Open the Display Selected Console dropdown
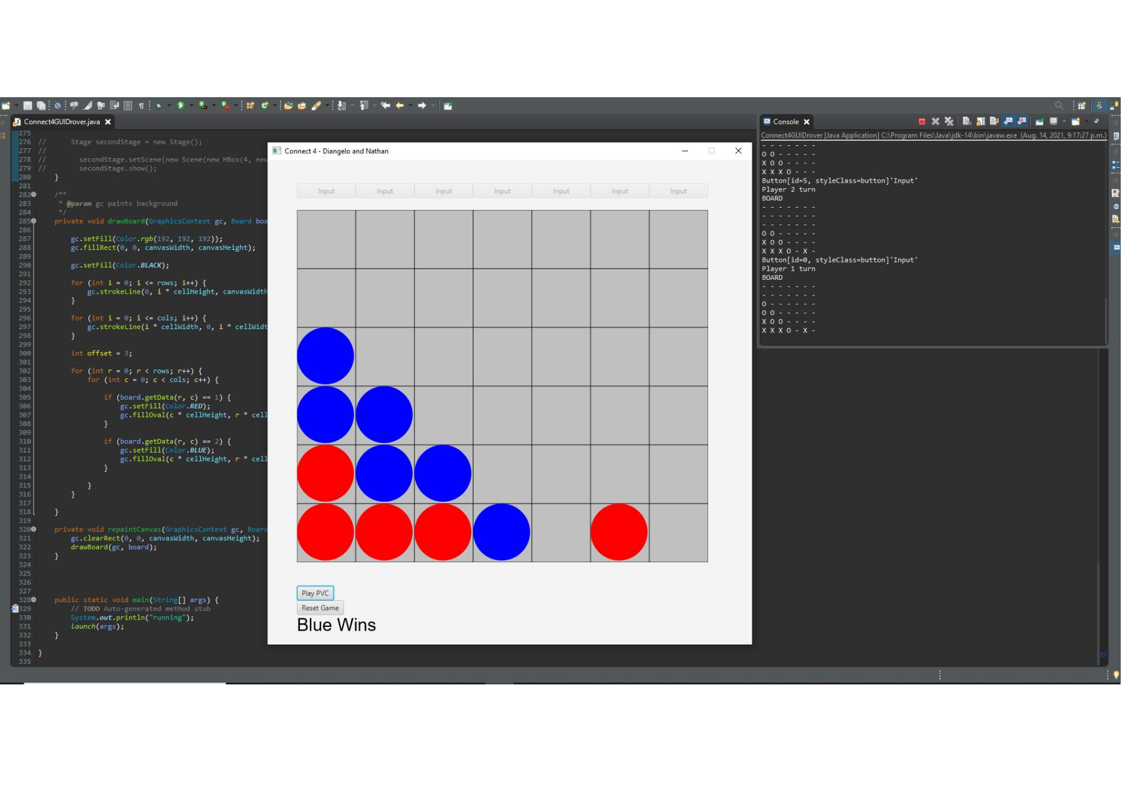This screenshot has width=1122, height=786. click(1064, 122)
